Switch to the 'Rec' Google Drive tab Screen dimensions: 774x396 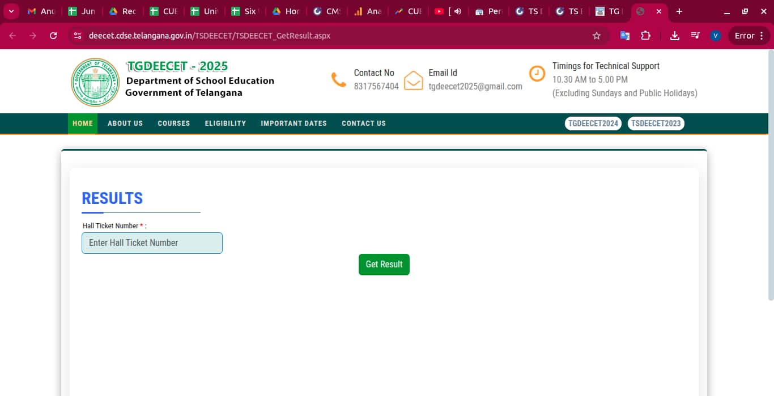(x=122, y=11)
